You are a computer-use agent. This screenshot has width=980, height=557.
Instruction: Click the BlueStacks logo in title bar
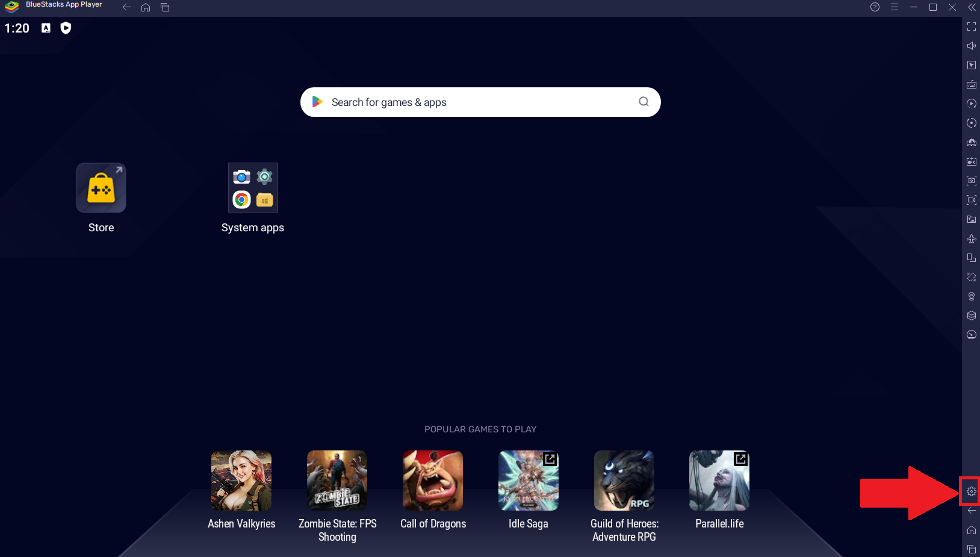pos(11,7)
